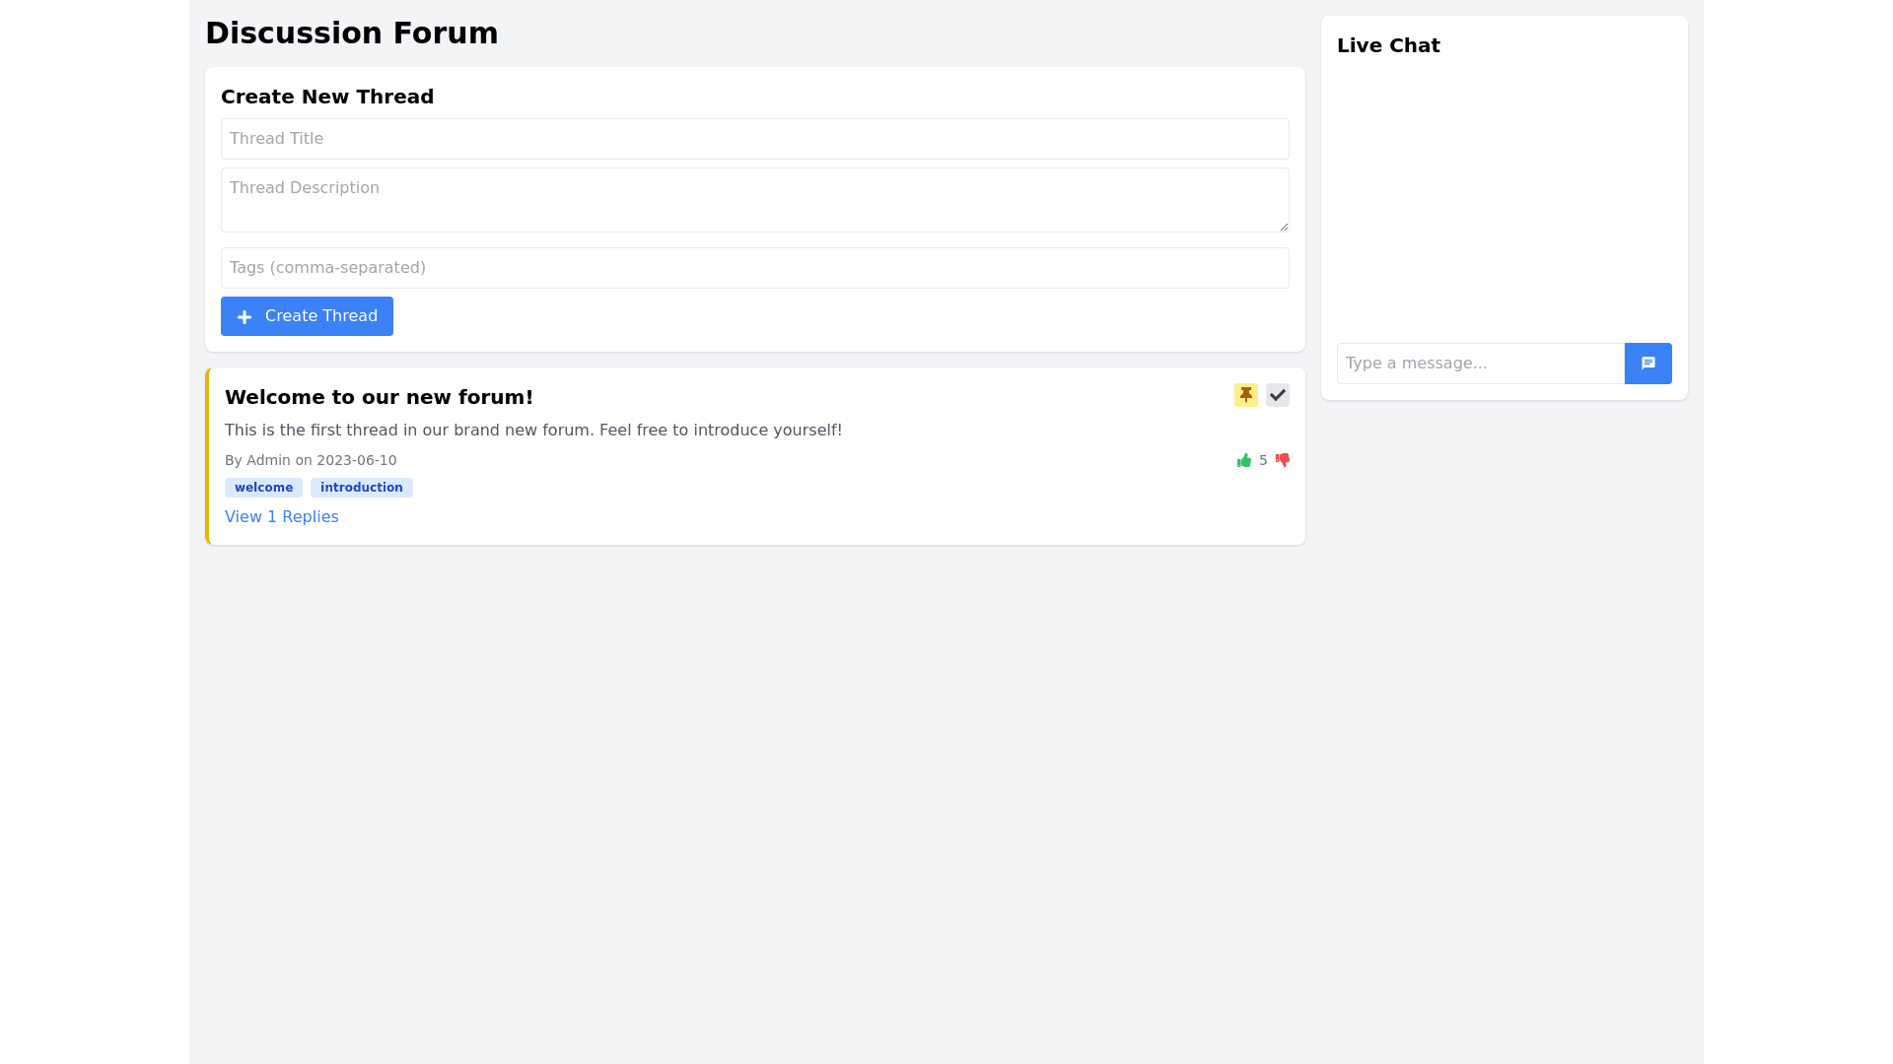Select the welcome tag
Image resolution: width=1893 pixels, height=1064 pixels.
point(263,488)
